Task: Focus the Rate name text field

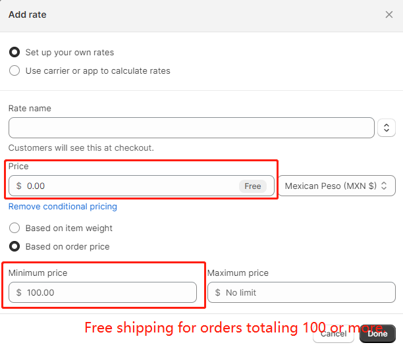Action: coord(192,128)
